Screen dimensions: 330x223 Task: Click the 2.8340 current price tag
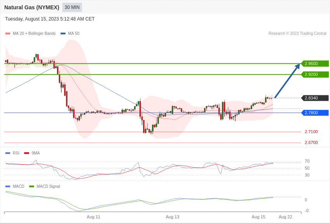314,98
